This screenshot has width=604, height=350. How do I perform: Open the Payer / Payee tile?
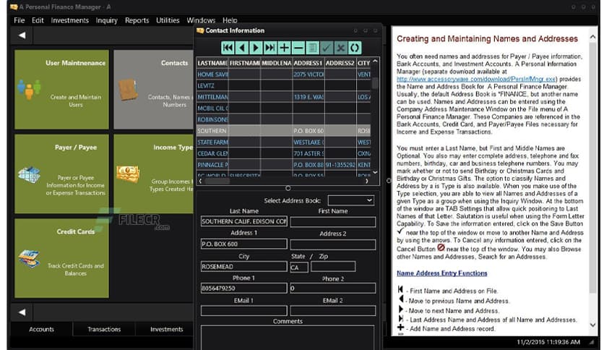tap(61, 174)
